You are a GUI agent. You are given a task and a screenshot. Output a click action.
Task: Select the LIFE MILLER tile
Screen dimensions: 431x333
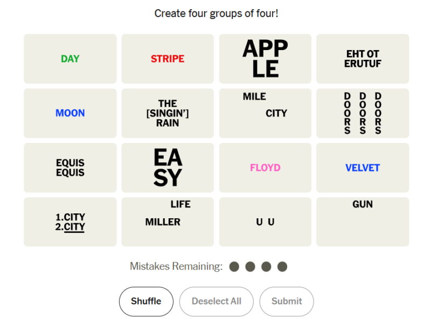point(168,222)
